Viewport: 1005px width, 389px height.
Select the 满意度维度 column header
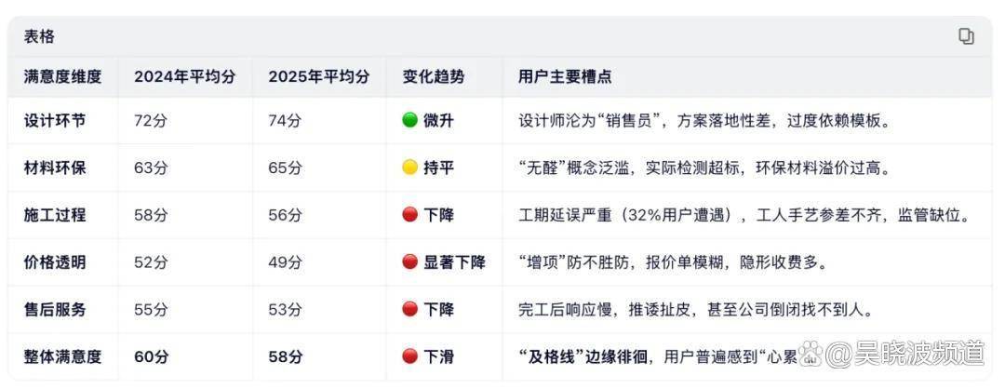[62, 77]
